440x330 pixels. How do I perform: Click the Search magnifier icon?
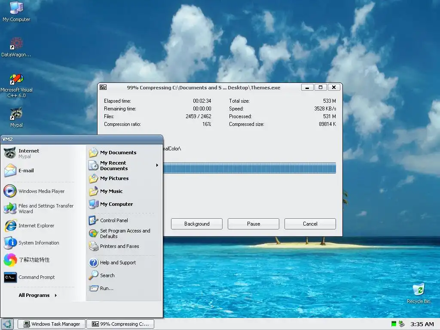93,275
